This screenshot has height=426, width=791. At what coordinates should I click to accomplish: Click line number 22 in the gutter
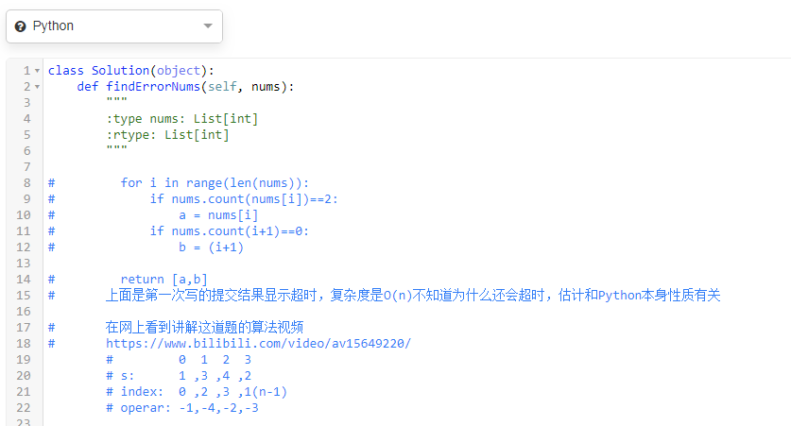point(24,407)
